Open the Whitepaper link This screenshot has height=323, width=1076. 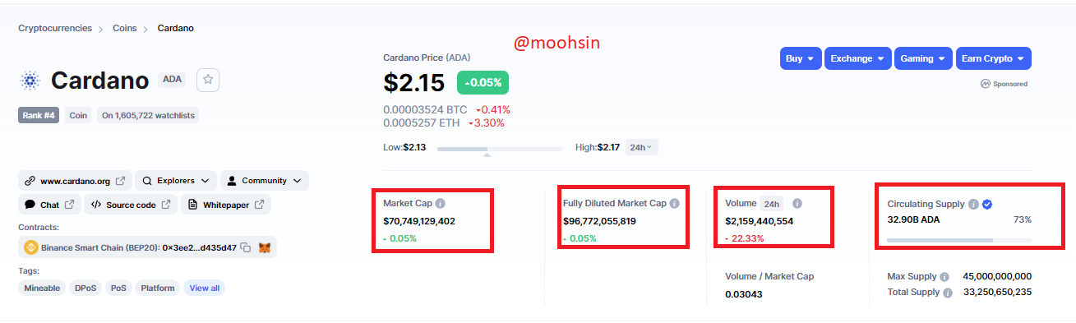pos(226,205)
